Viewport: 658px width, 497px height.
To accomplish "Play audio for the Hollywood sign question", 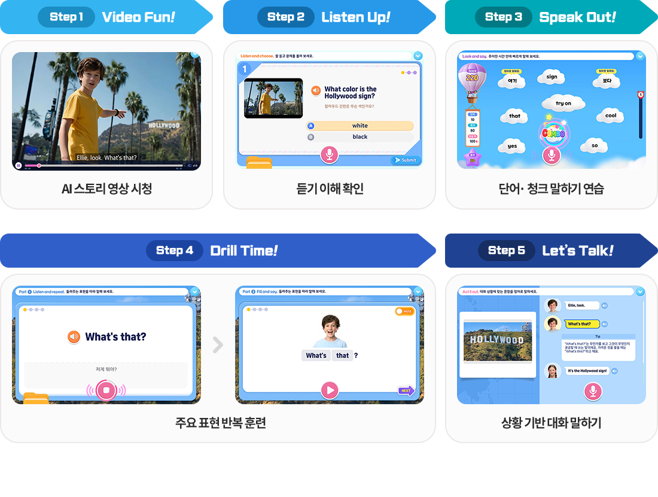I will point(316,90).
